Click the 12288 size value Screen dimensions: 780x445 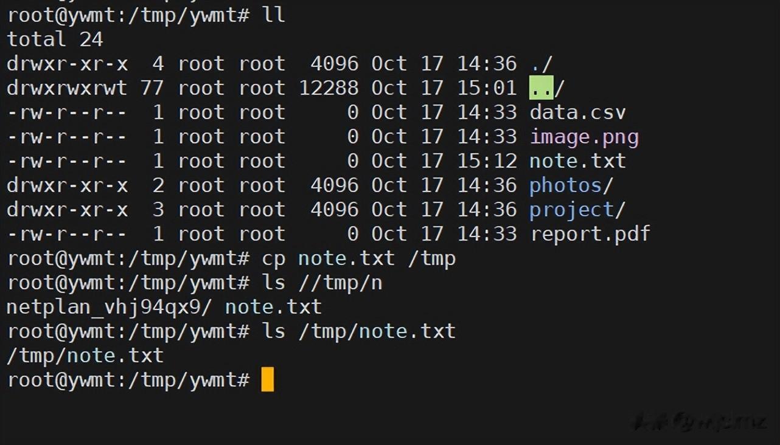click(x=329, y=88)
